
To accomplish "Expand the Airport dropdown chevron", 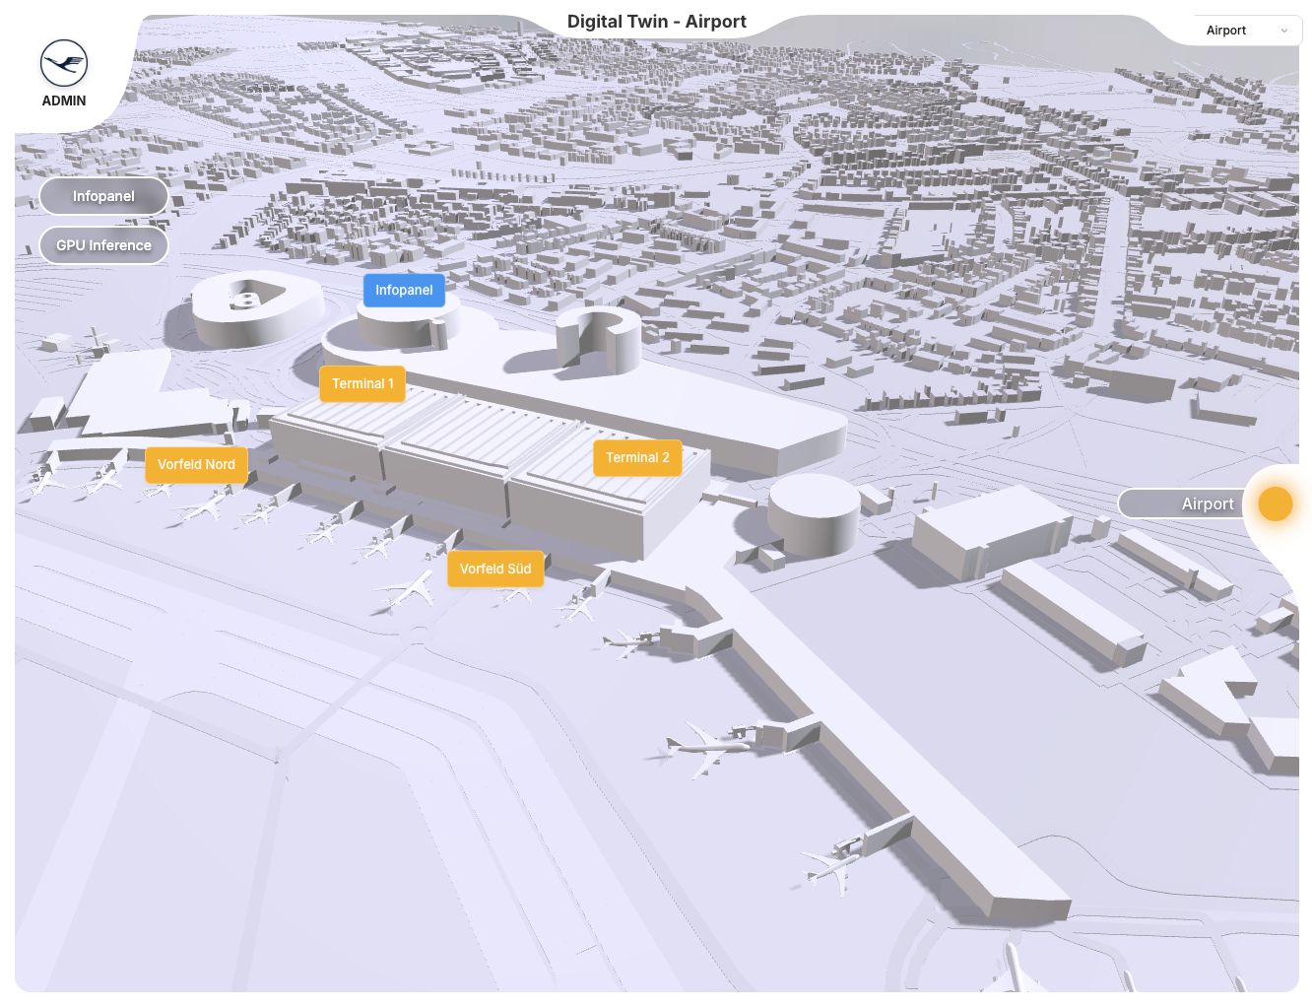I will point(1283,31).
